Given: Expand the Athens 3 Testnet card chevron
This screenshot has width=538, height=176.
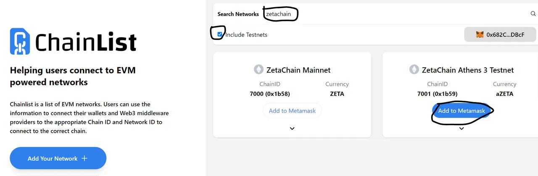Looking at the screenshot, I should click(x=462, y=129).
